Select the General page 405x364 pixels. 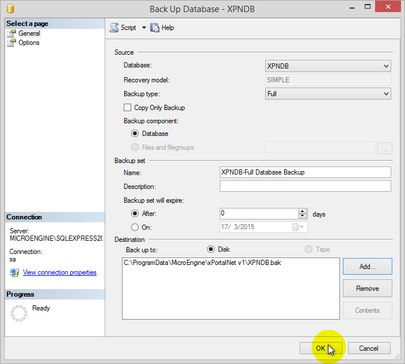click(29, 33)
